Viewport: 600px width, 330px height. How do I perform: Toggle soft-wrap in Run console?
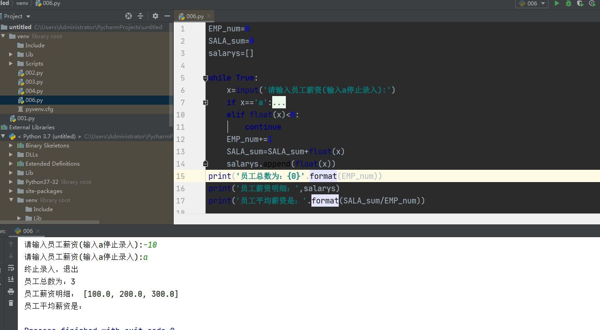coord(11,268)
